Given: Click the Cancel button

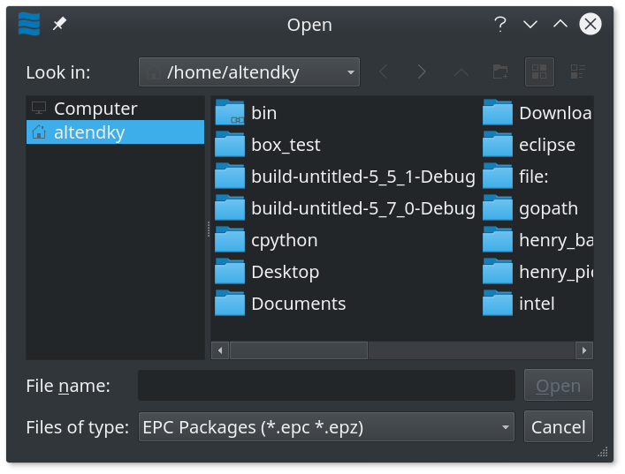Looking at the screenshot, I should [x=559, y=427].
